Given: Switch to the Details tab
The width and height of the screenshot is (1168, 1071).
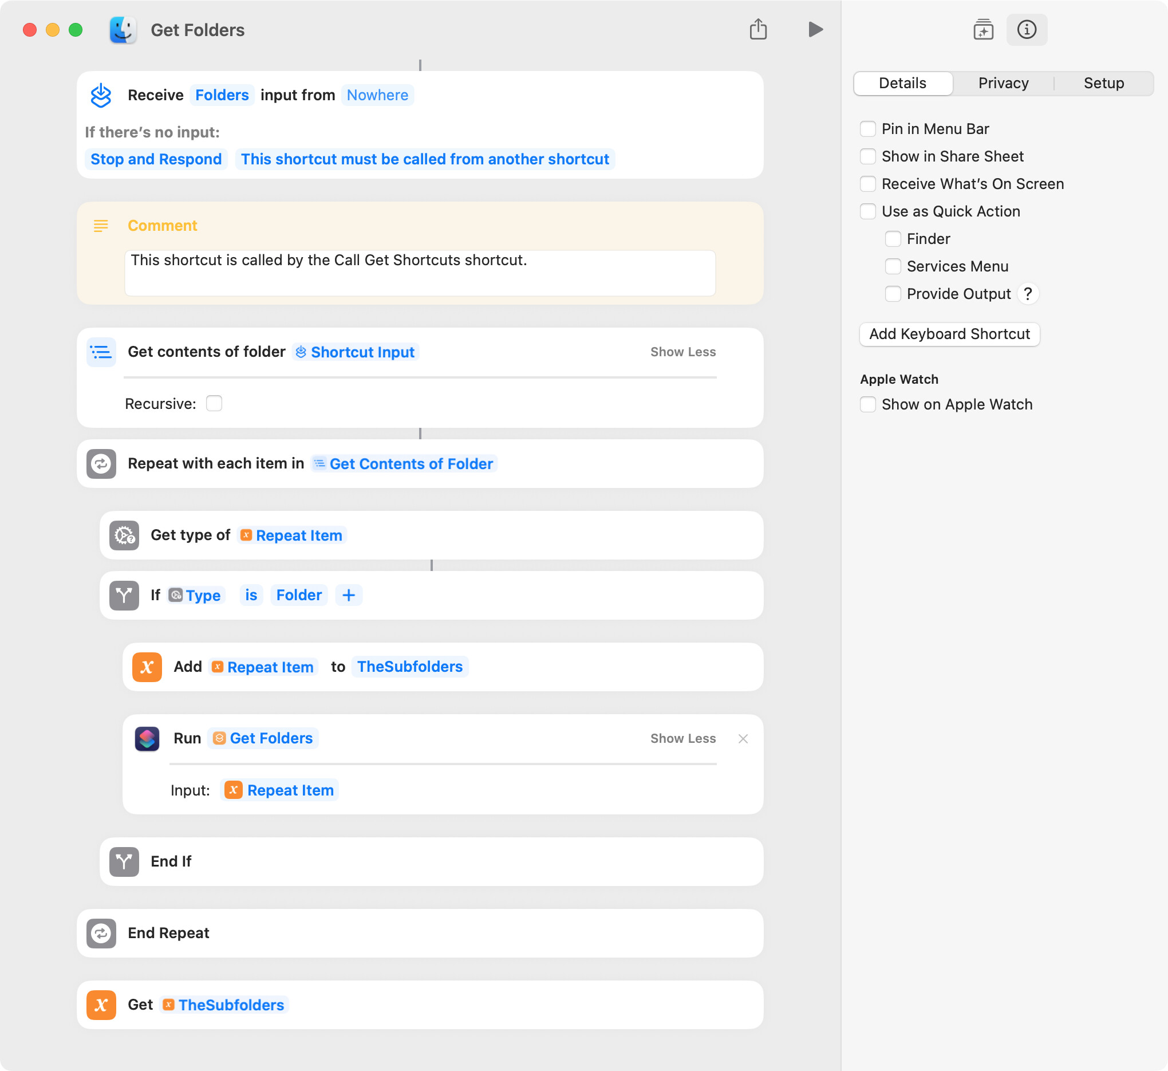Looking at the screenshot, I should coord(902,83).
